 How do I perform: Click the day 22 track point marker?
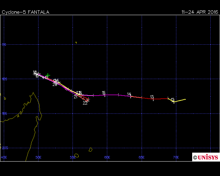pyautogui.click(x=87, y=100)
